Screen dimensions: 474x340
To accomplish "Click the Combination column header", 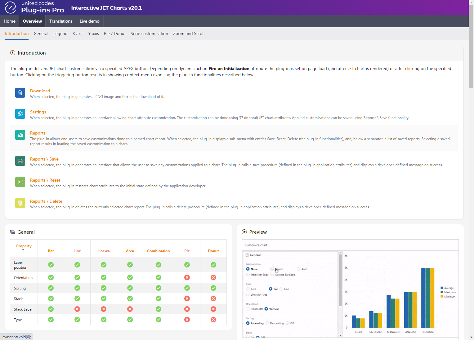I will click(x=159, y=251).
